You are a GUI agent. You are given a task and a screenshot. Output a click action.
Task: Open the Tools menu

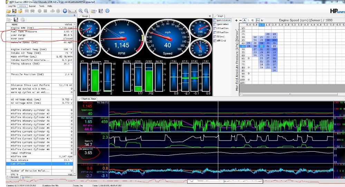[x=41, y=6]
